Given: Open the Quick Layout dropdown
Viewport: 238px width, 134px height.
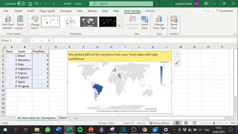Looking at the screenshot, I should 20,22.
